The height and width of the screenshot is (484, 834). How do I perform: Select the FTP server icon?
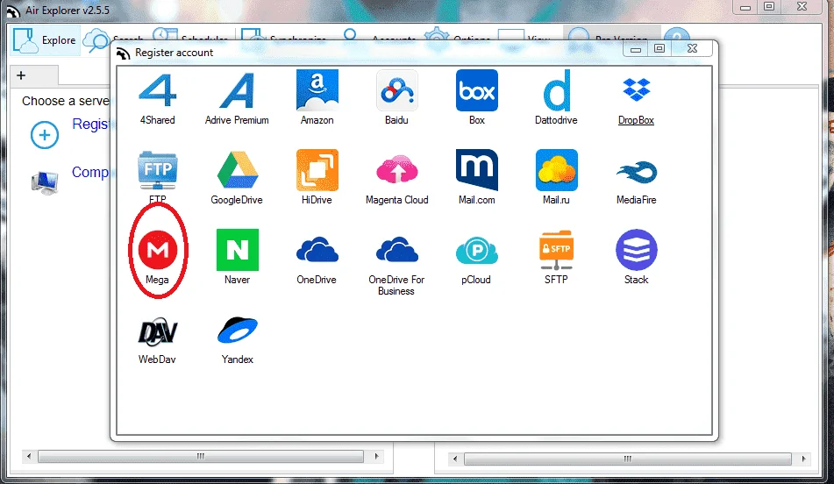[158, 170]
